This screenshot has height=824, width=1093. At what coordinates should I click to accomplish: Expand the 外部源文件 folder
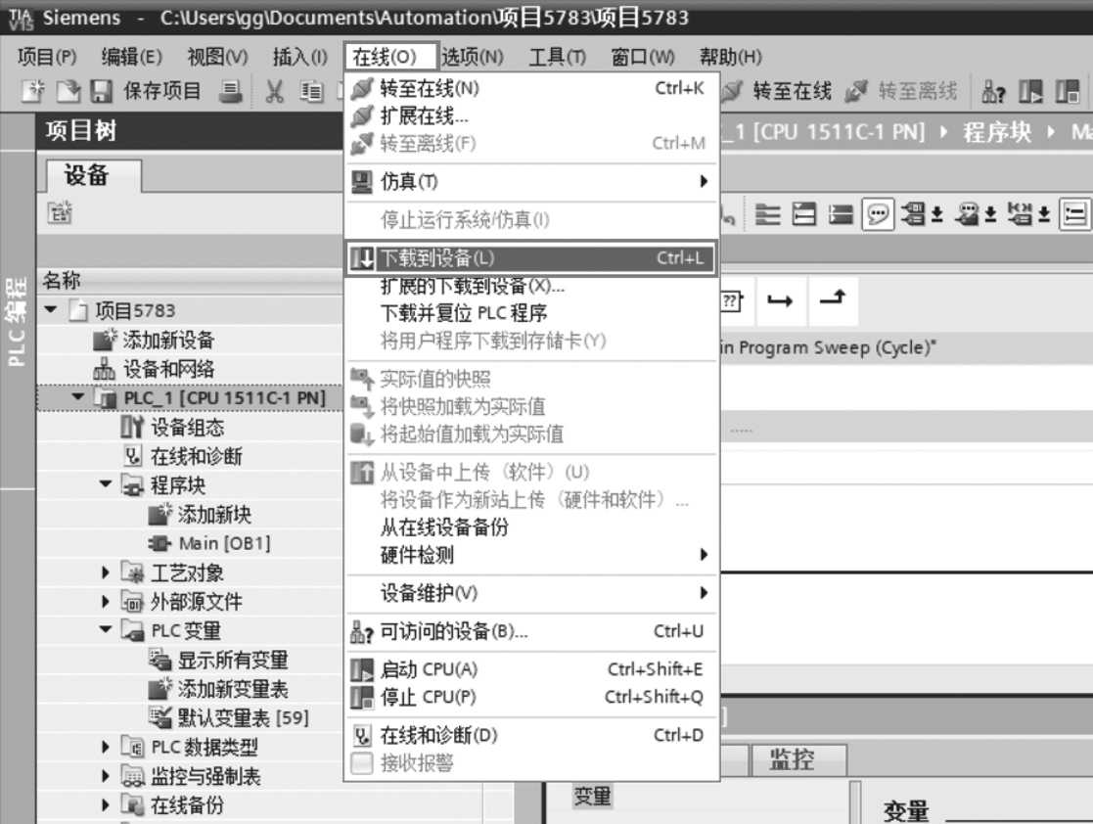pos(106,601)
